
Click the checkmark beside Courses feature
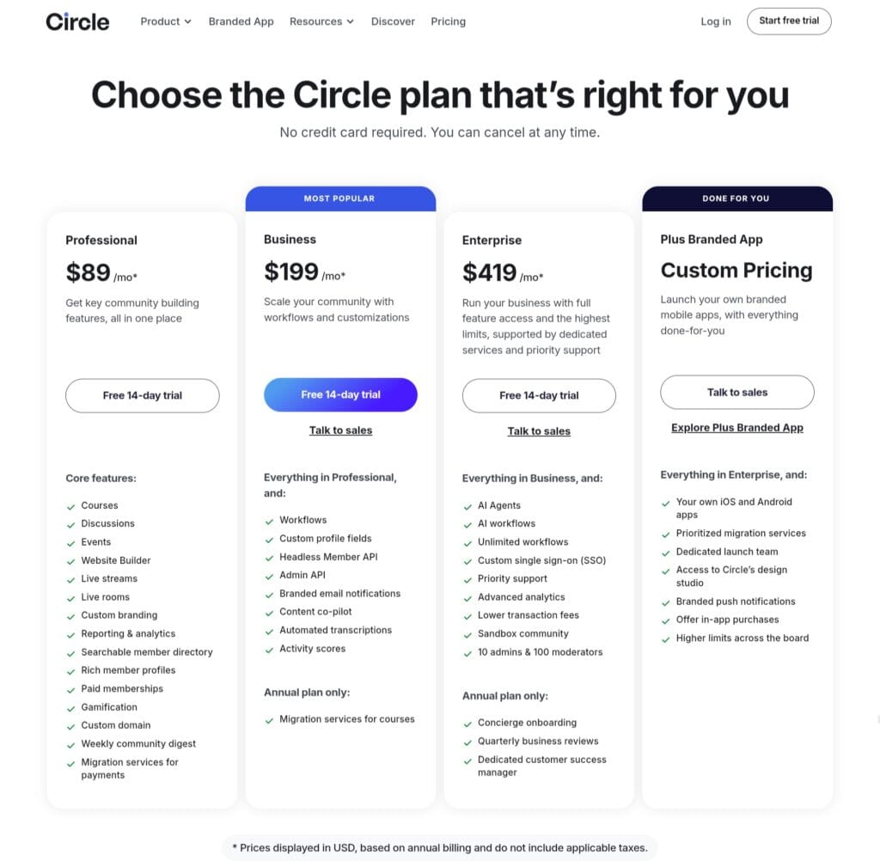(70, 505)
